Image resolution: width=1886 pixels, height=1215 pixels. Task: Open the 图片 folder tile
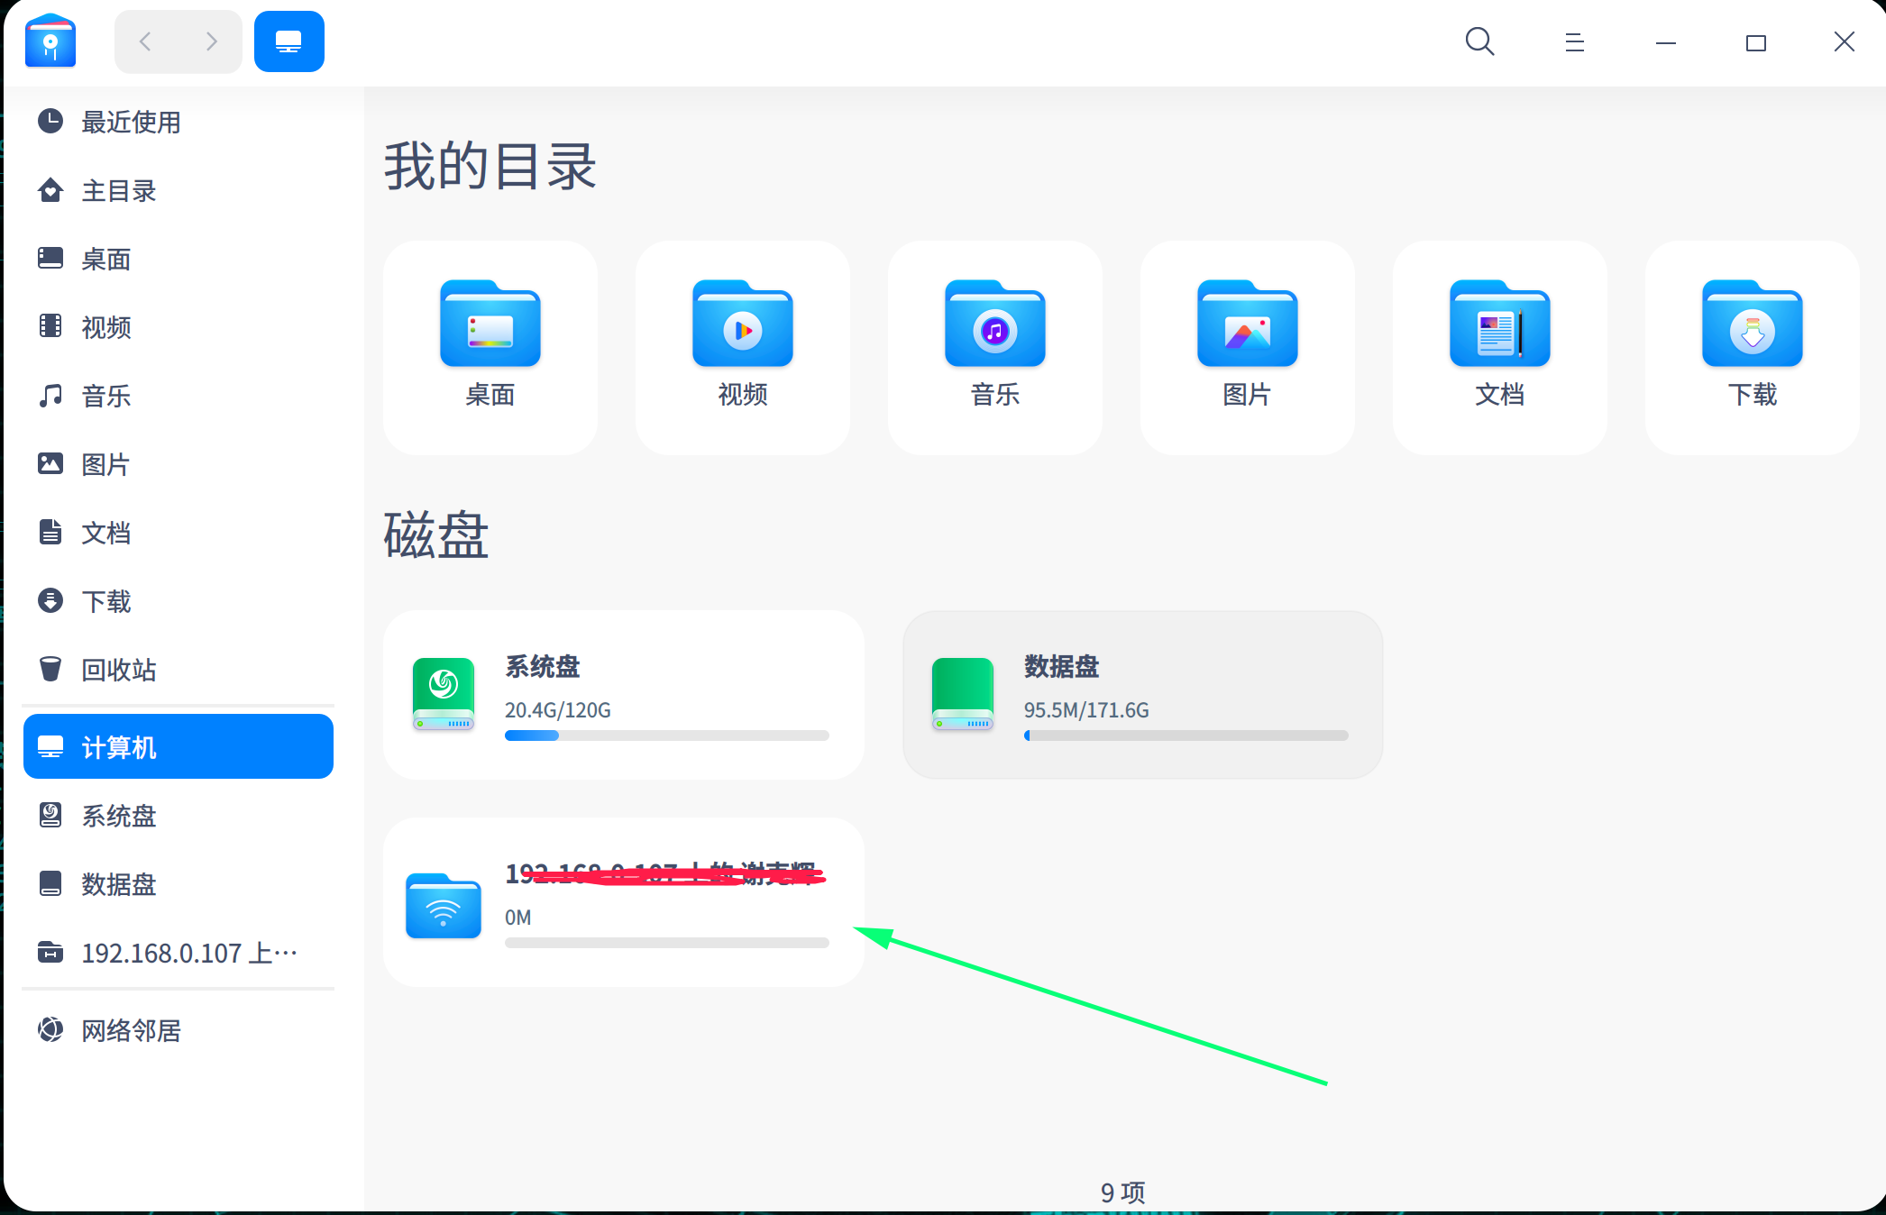coord(1247,347)
